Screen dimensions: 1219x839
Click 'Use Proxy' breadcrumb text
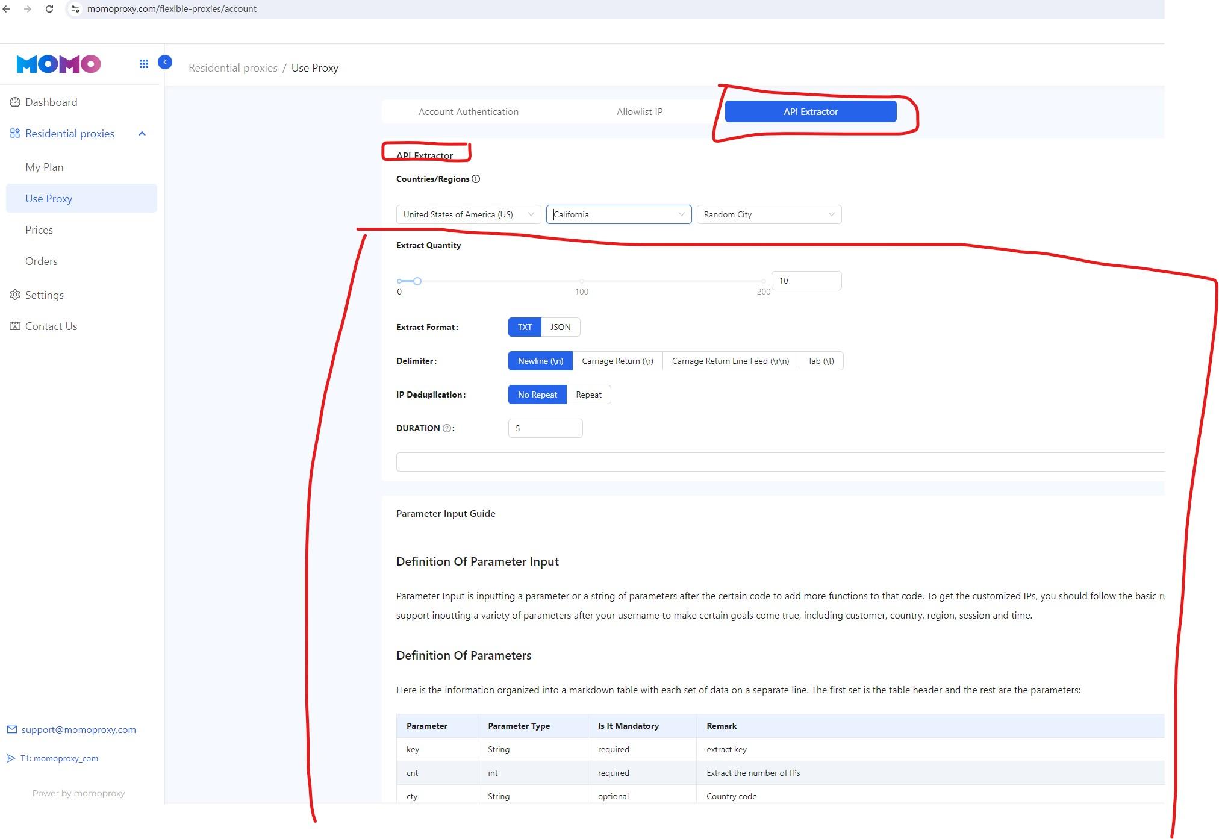pyautogui.click(x=315, y=68)
